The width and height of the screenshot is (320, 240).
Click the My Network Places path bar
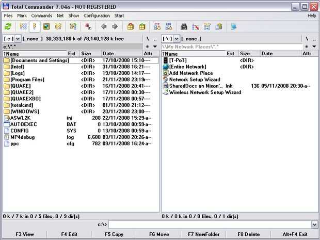[232, 47]
